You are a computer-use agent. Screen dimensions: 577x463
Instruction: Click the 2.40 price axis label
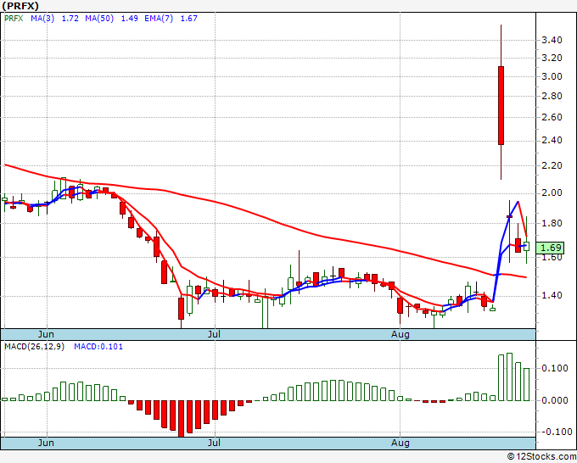point(552,141)
